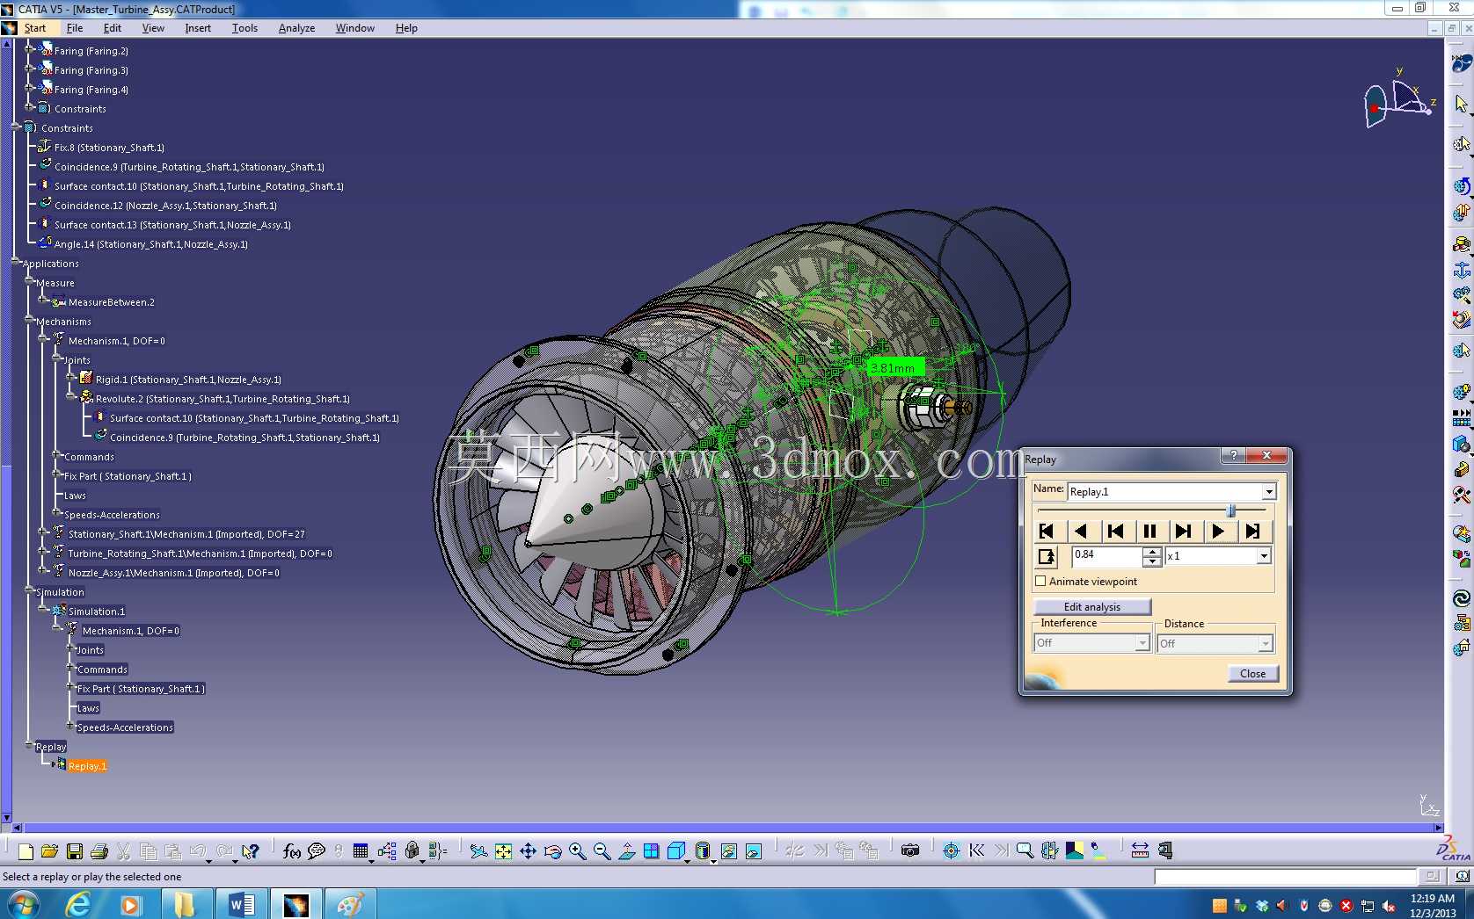Click the Edit analysis button

click(1092, 607)
